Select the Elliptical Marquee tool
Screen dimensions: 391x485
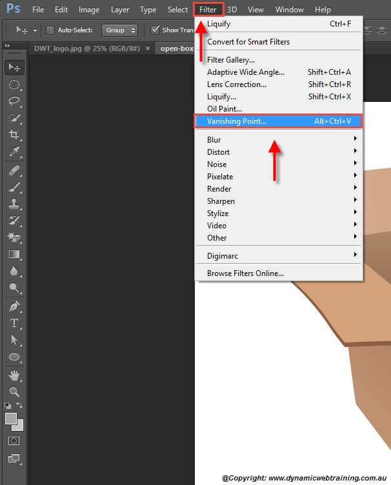tap(14, 84)
